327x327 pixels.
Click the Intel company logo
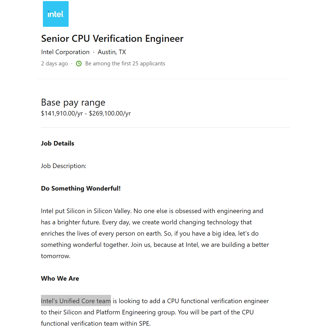[56, 14]
